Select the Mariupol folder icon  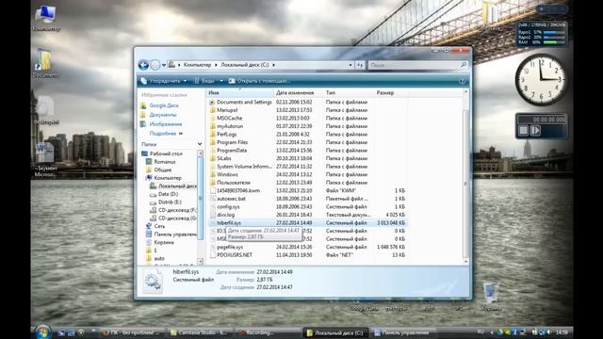click(212, 110)
